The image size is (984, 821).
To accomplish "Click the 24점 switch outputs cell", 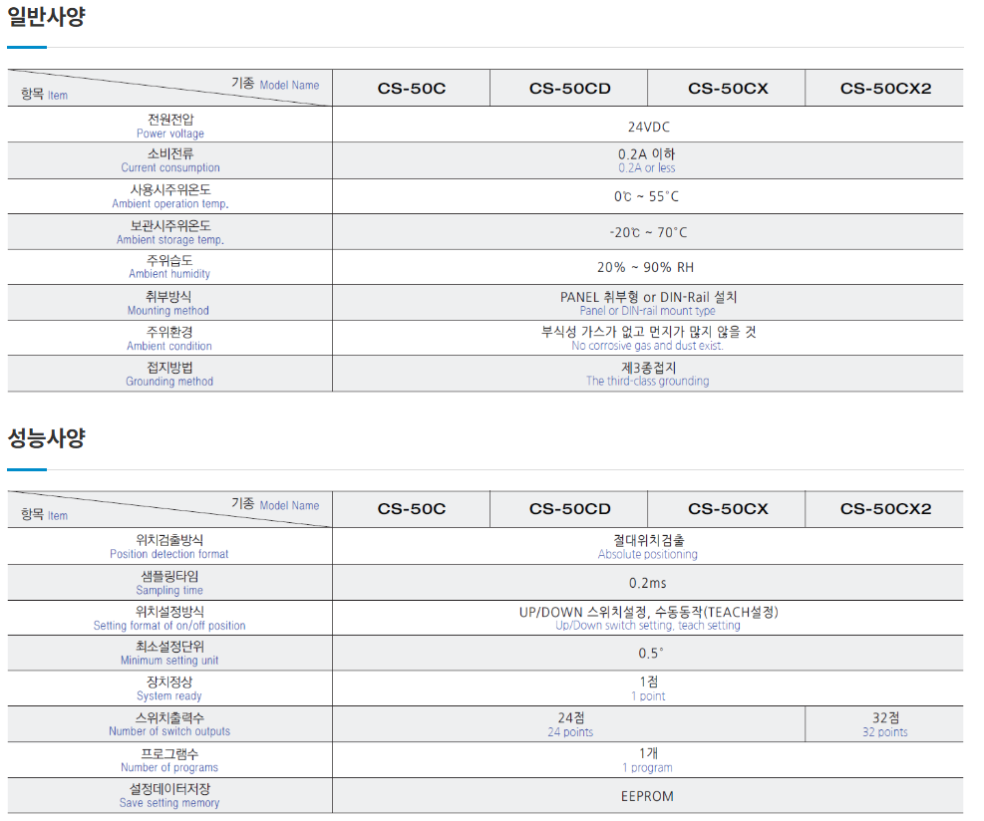I will pos(569,724).
